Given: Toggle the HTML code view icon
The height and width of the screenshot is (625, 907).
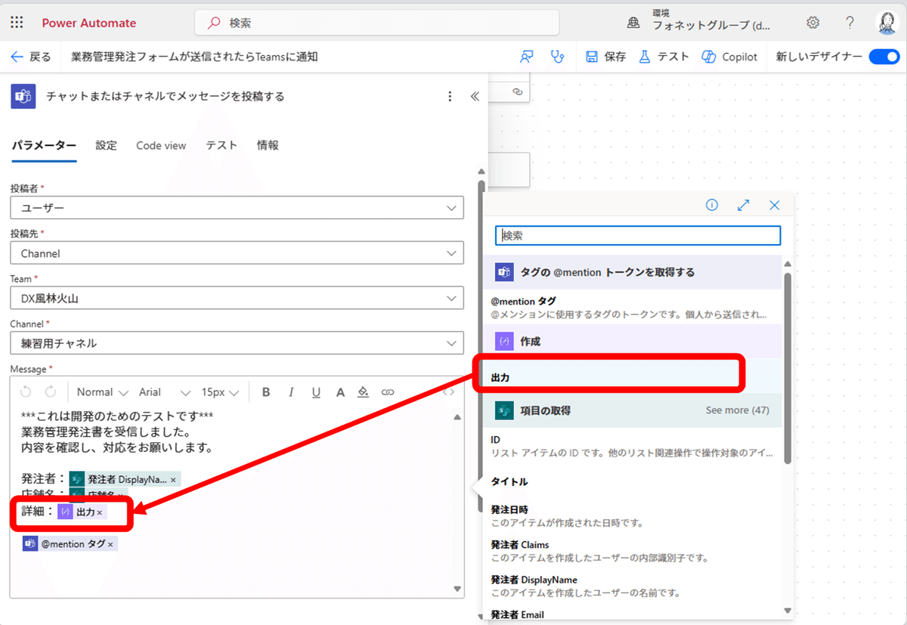Looking at the screenshot, I should 449,391.
